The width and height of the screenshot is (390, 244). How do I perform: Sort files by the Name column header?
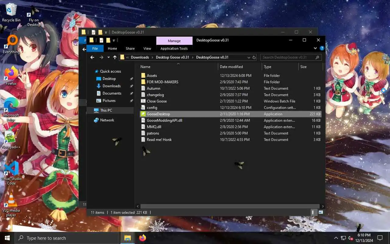[178, 67]
